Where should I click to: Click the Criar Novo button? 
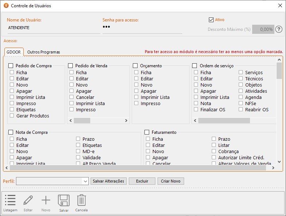point(171,181)
